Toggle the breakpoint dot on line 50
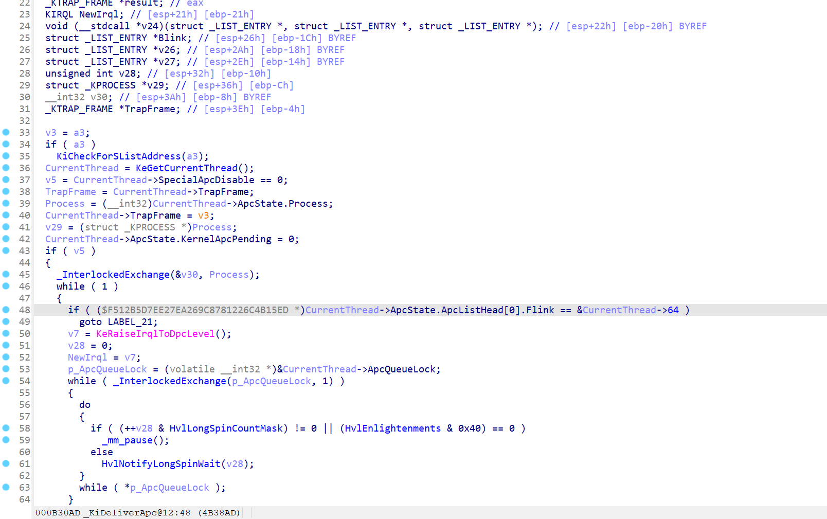Viewport: 827px width, 519px height. coord(6,333)
